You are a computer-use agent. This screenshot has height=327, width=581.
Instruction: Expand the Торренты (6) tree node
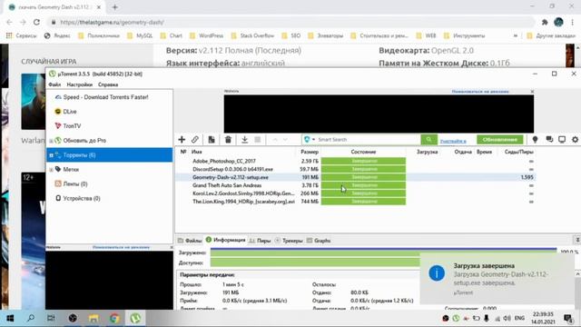[x=51, y=155]
